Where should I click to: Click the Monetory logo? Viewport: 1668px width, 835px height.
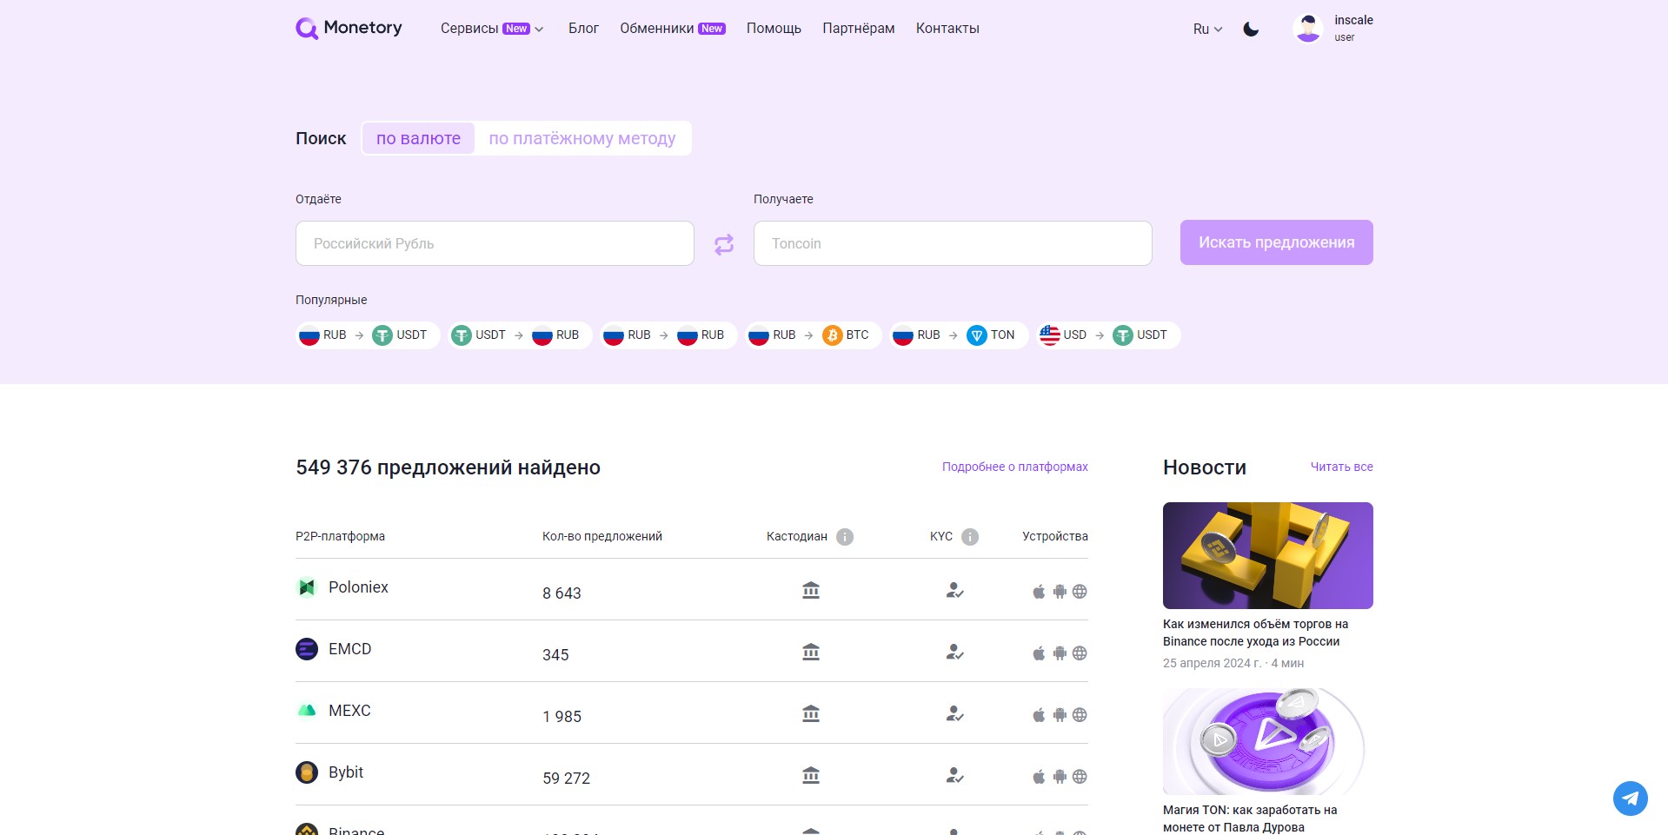tap(349, 28)
